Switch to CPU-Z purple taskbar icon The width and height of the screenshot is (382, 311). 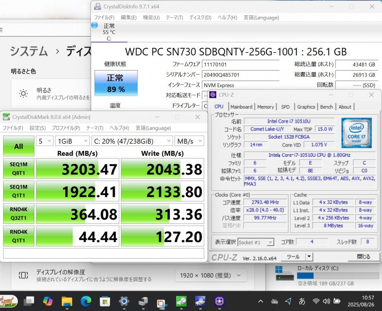pyautogui.click(x=219, y=301)
